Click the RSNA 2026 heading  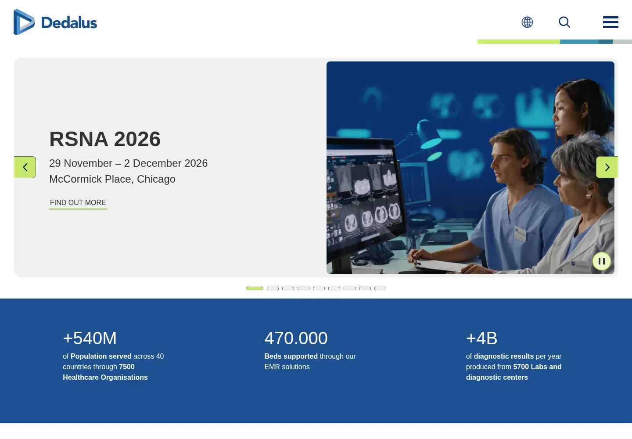pyautogui.click(x=105, y=139)
